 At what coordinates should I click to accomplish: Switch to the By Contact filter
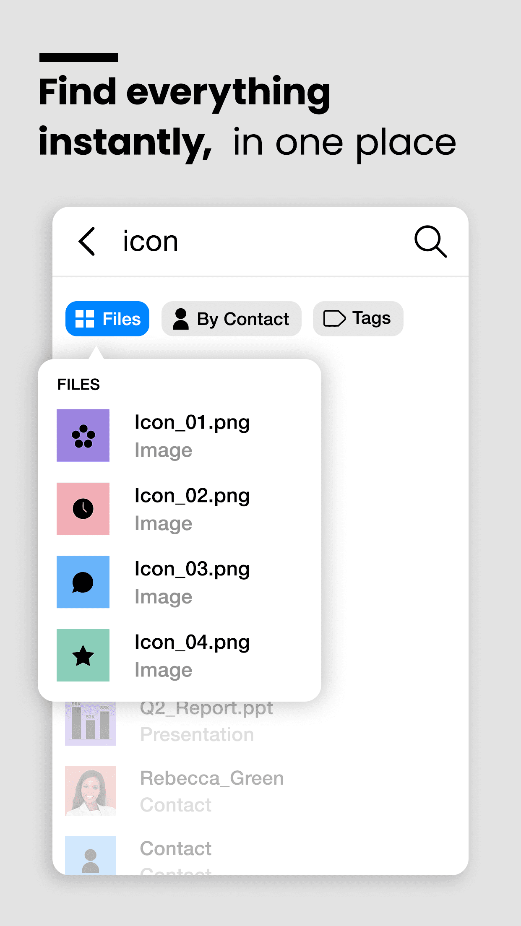pyautogui.click(x=232, y=319)
